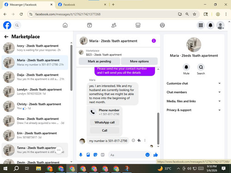Image resolution: width=231 pixels, height=173 pixels.
Task: Search within the Maria conversation
Action: pos(201,67)
